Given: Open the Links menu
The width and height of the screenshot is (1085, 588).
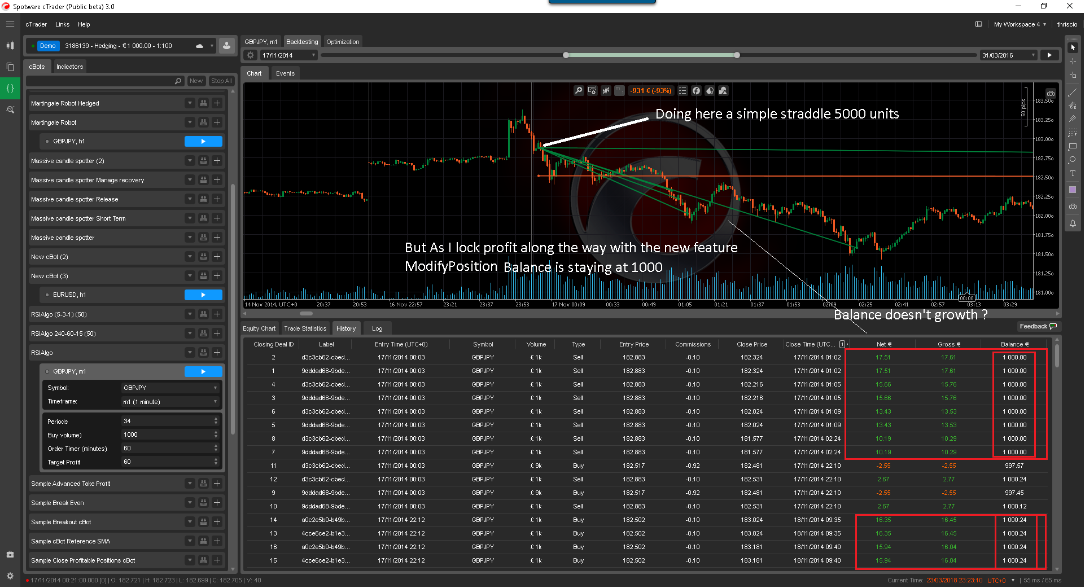Looking at the screenshot, I should (63, 25).
